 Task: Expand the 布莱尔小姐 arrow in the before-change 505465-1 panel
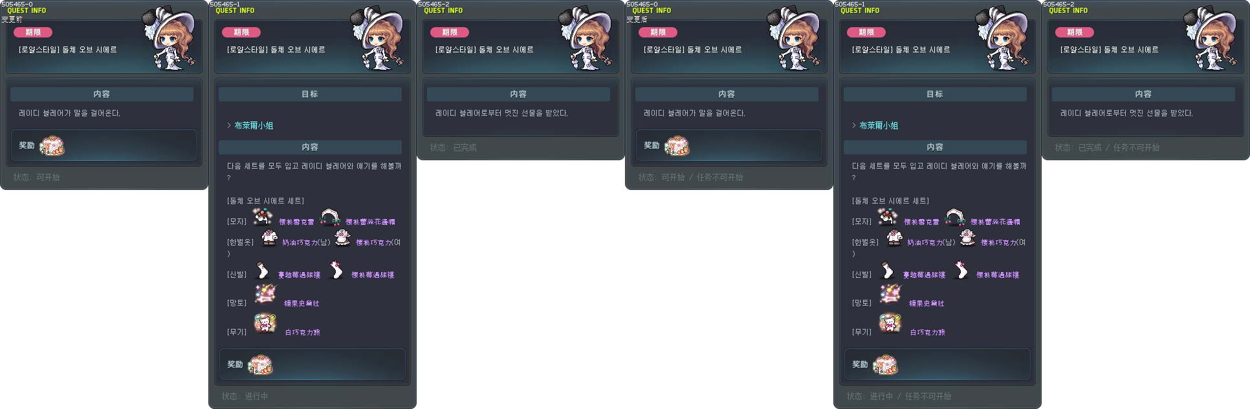(x=229, y=125)
